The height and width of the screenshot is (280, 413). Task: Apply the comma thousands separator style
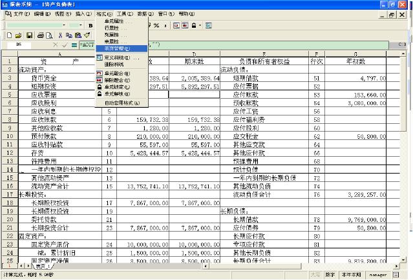coord(165,26)
